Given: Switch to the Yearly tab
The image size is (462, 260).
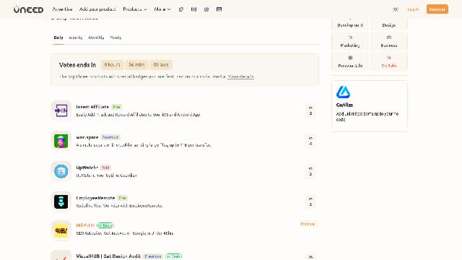Looking at the screenshot, I should [115, 38].
